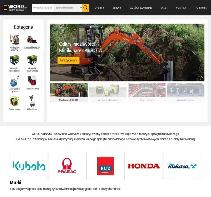Open the KONTAKT menu item

[x=182, y=8]
